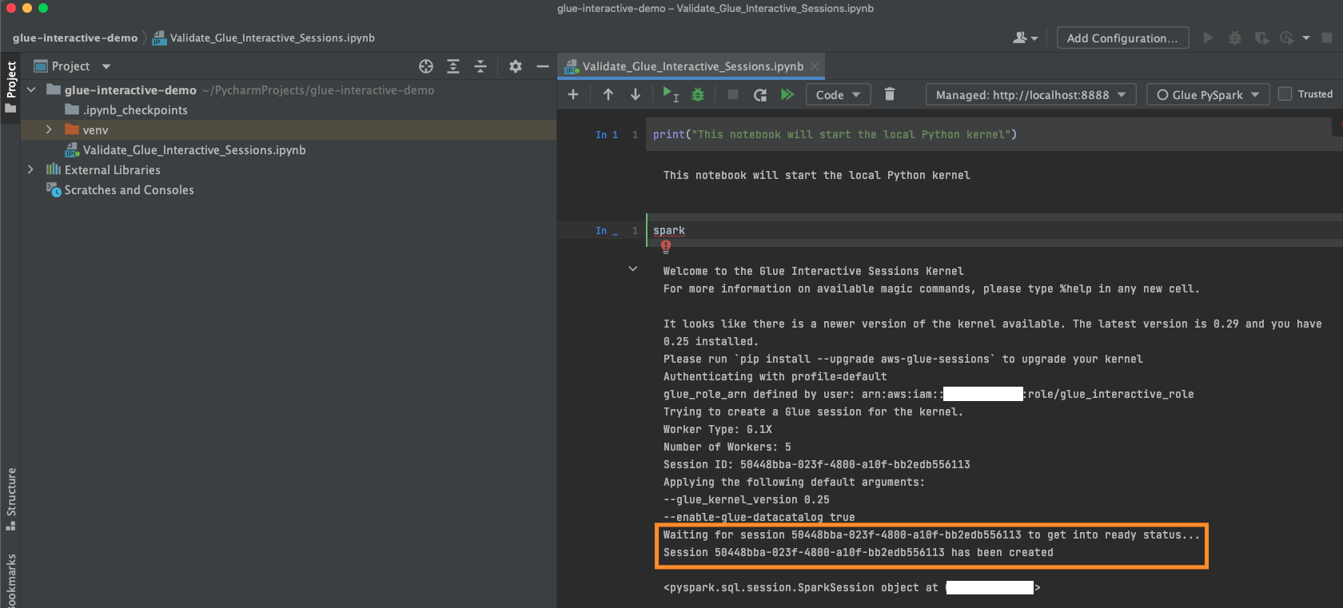
Task: Run all cells with the double-arrow icon
Action: pos(787,94)
